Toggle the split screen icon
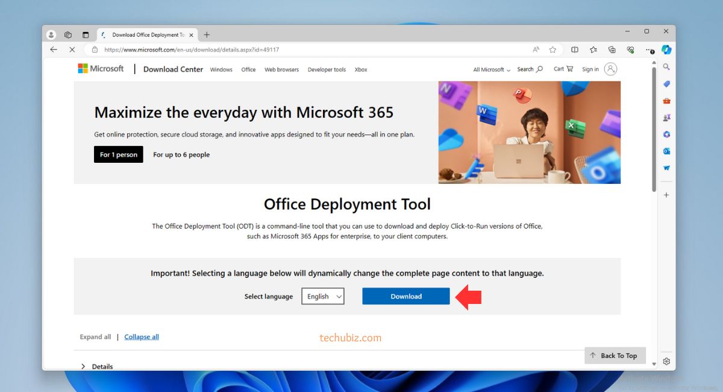Screen dimensions: 723x392 [575, 49]
